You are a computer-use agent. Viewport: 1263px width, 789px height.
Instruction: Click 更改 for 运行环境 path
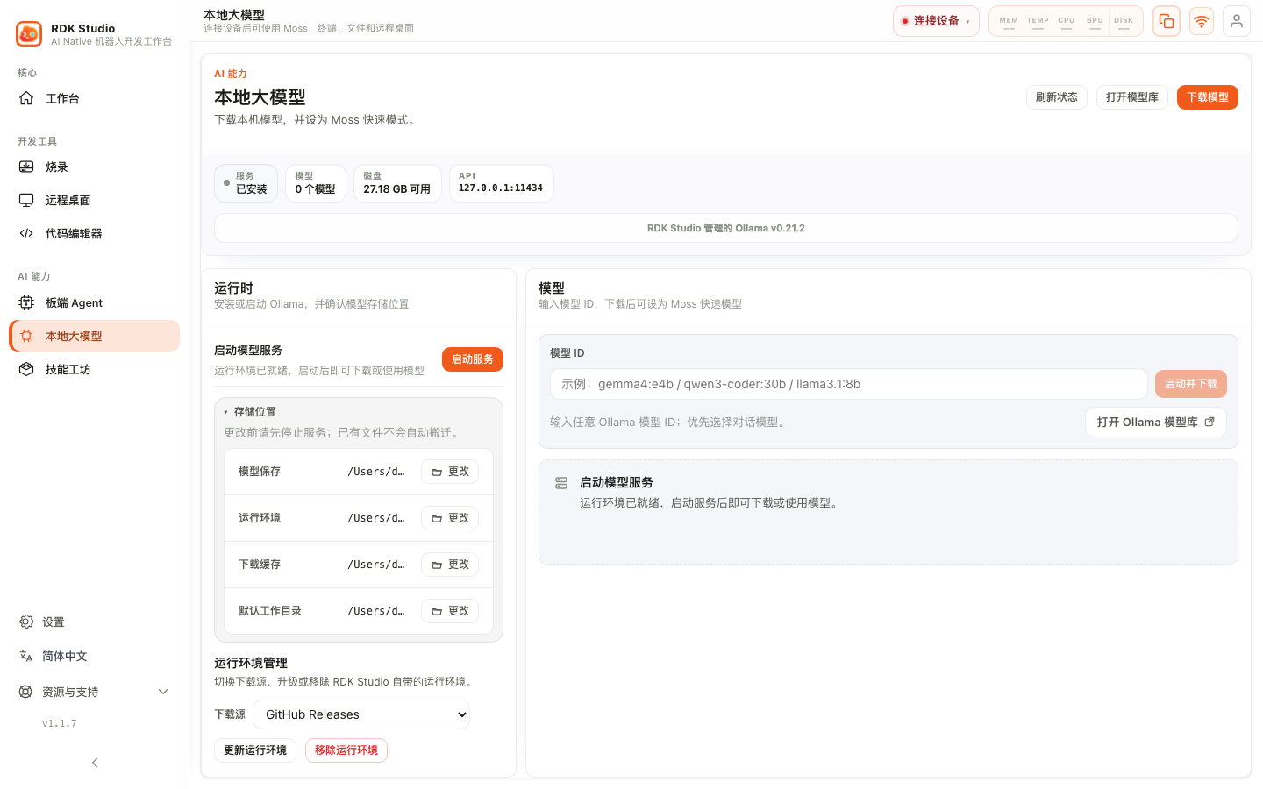(x=450, y=518)
